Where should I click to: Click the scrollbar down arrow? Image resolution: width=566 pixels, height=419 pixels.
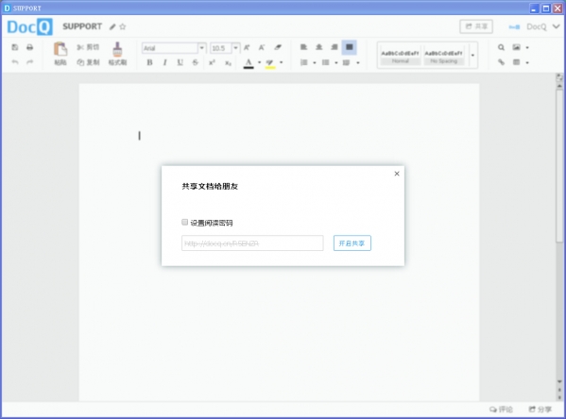coord(559,381)
